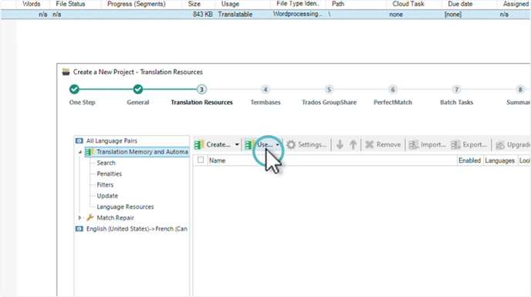Screen dimensions: 531x297
Task: Click the File Status column header
Action: (x=70, y=4)
